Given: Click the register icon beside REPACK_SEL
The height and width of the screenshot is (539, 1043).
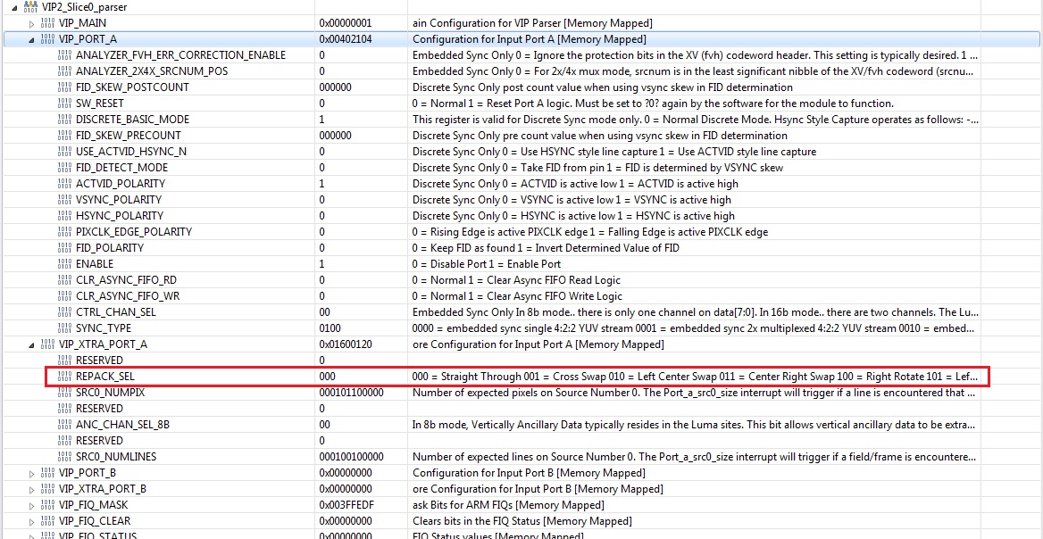Looking at the screenshot, I should point(65,377).
